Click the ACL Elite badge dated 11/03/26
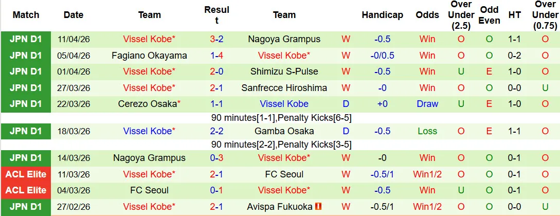This screenshot has height=216, width=560. coord(26,174)
